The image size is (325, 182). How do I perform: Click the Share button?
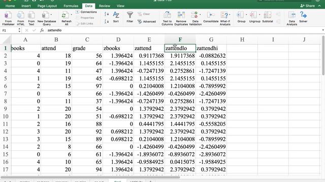308,6
